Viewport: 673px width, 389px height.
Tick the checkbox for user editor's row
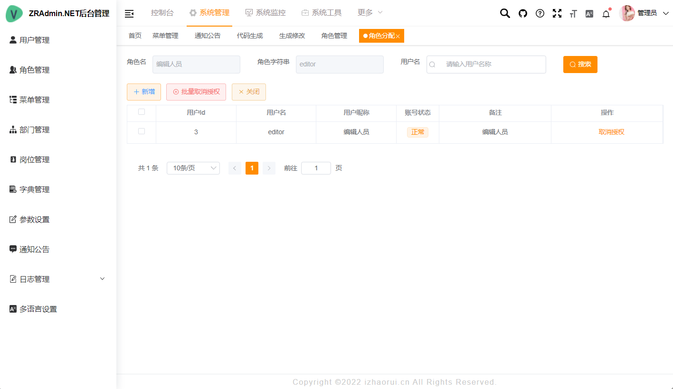[x=141, y=131]
